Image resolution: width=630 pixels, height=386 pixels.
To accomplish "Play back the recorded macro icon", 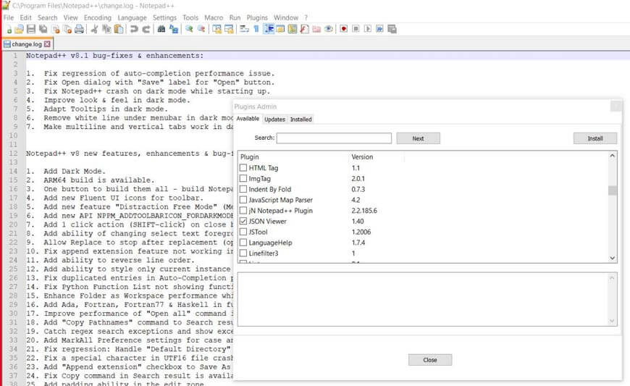I will (x=368, y=29).
